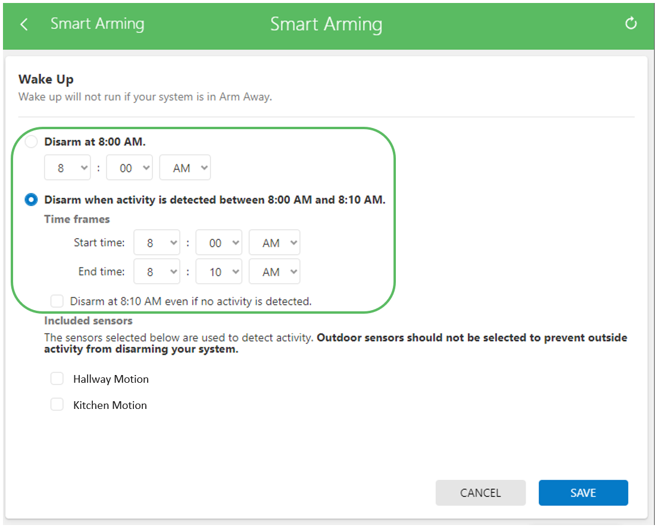
Task: Open the Start time AM/PM dropdown
Action: 274,242
